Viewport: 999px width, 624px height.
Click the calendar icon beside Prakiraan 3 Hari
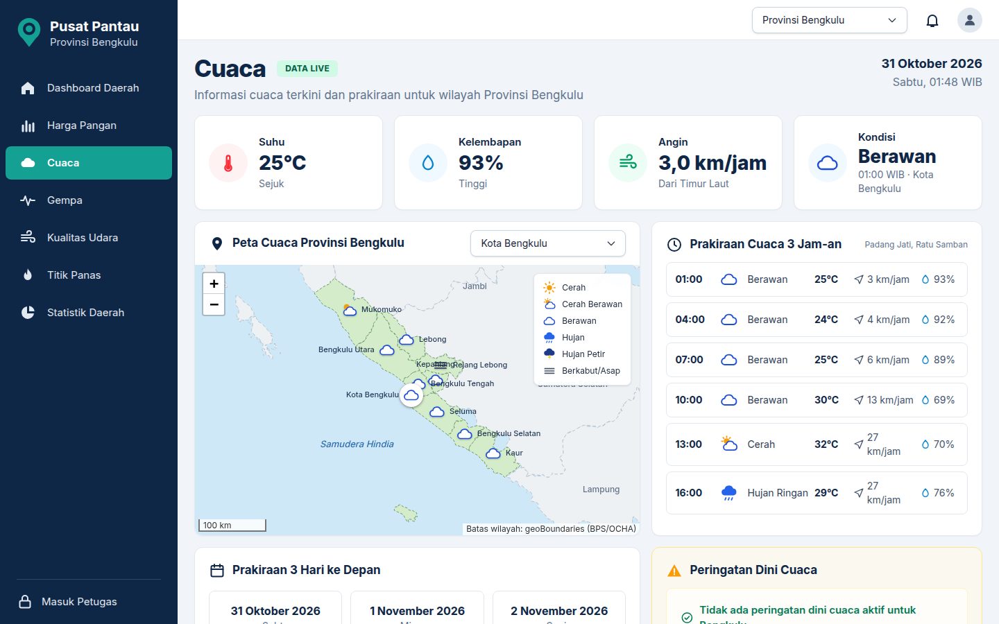(x=217, y=571)
